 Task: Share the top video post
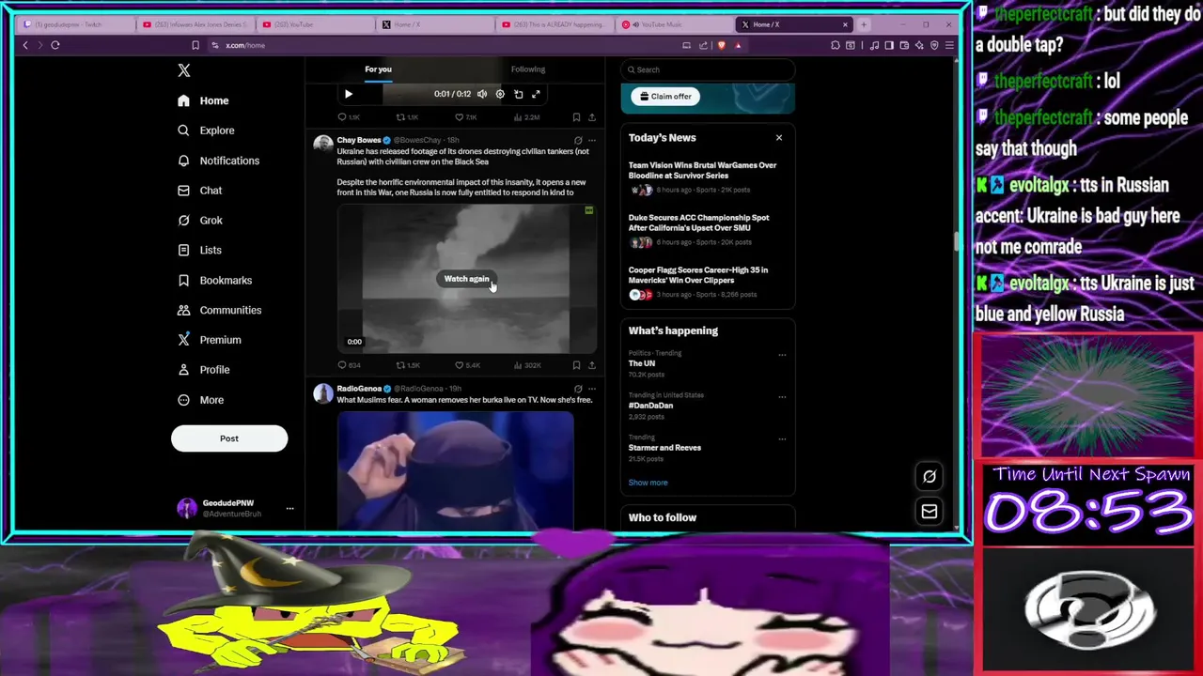[591, 117]
